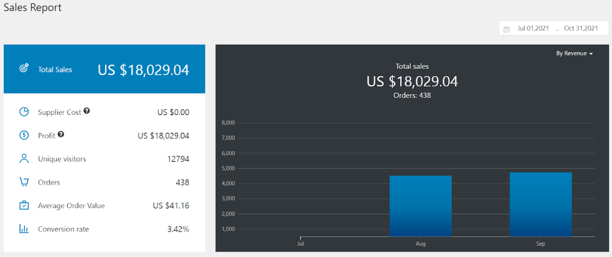Click the Profit dollar coin icon
Screen dimensions: 612x257
pos(24,135)
